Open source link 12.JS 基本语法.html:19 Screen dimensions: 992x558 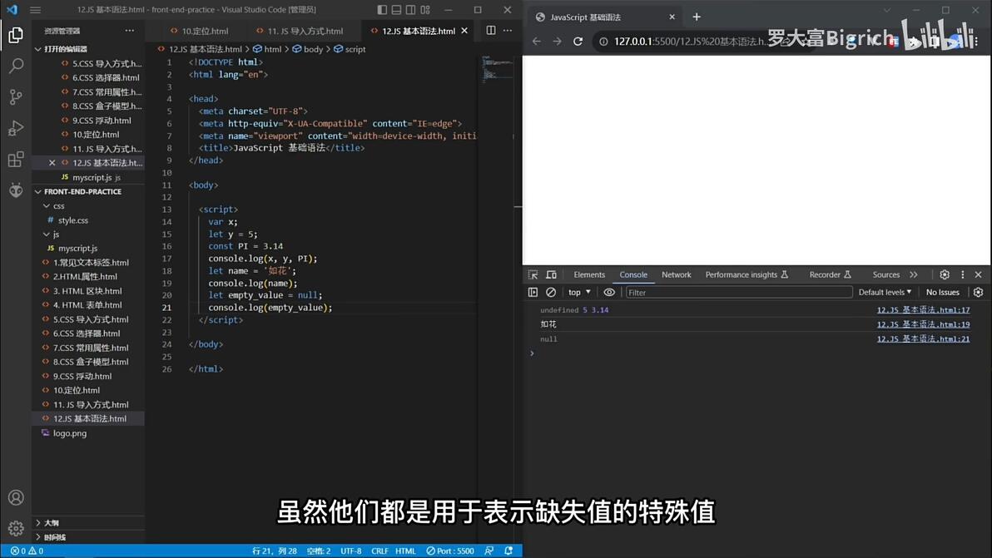point(923,325)
